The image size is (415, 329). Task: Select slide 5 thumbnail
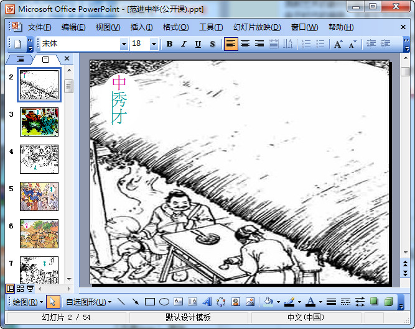(x=39, y=196)
